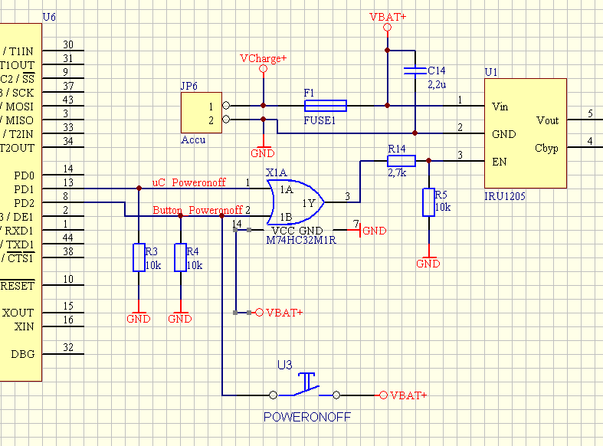603x446 pixels.
Task: Select resistor R14 symbol
Action: point(401,161)
